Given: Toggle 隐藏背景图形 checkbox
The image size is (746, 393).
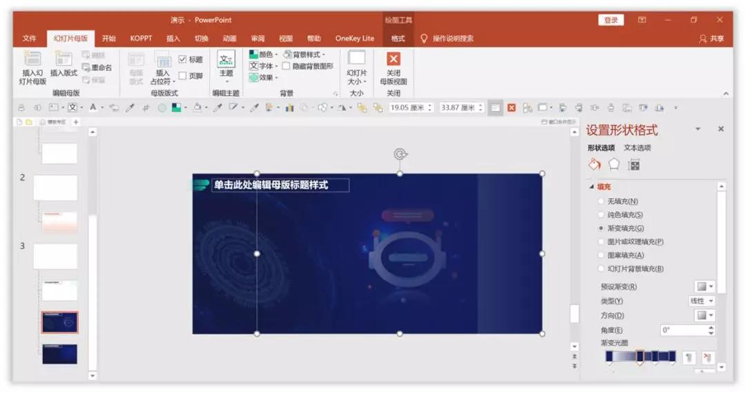Looking at the screenshot, I should [286, 66].
